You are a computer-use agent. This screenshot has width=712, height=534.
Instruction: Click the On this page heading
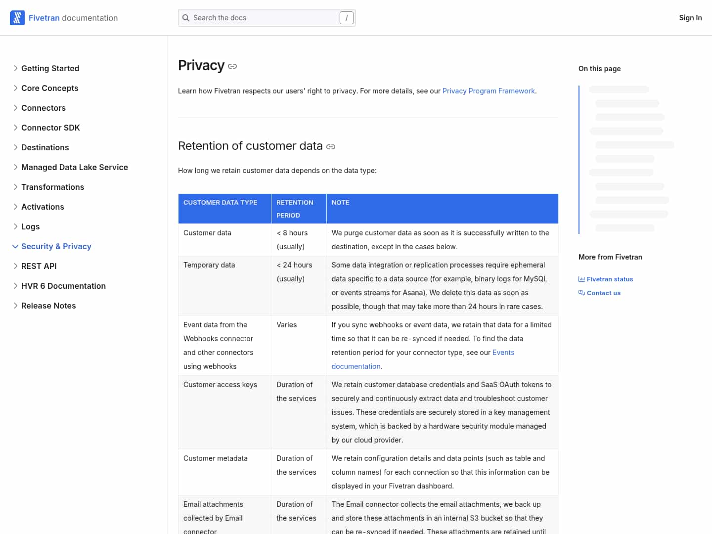600,69
